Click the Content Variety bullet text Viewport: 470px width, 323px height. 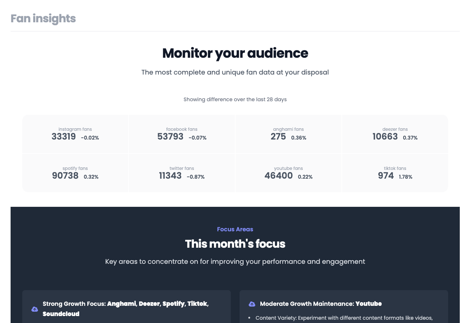[344, 318]
